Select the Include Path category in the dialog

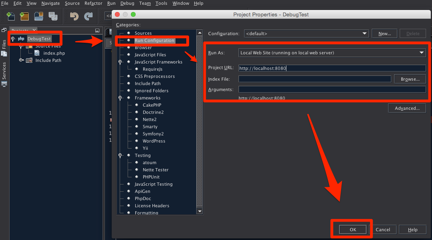point(148,83)
